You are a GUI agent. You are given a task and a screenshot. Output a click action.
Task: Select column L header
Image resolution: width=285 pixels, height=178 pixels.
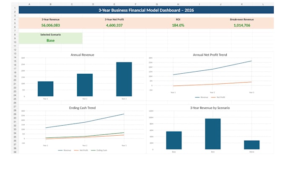(x=263, y=4)
